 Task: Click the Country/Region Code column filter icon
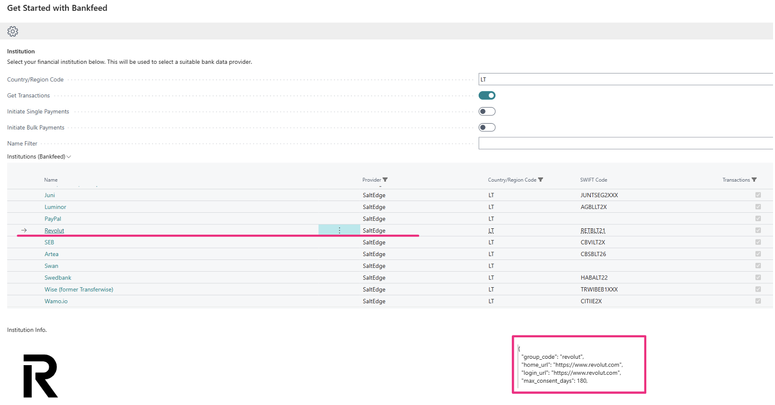[541, 180]
